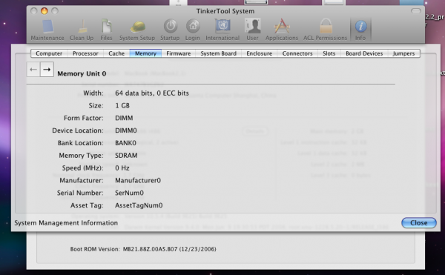The height and width of the screenshot is (275, 445).
Task: Switch to the Computer tab
Action: coord(49,53)
